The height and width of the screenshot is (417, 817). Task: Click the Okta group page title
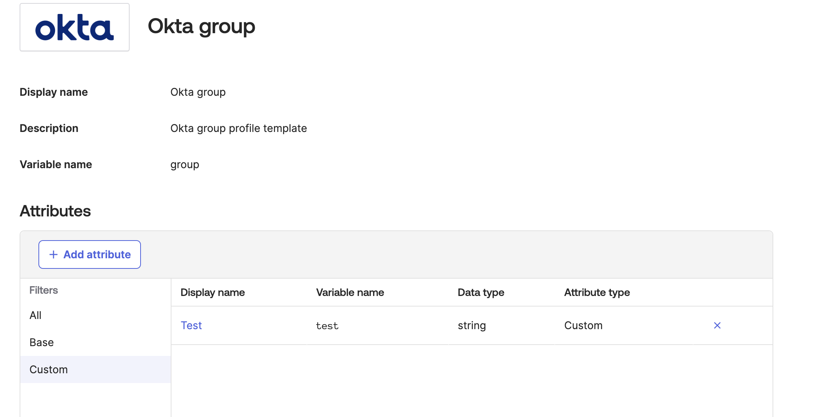click(201, 26)
